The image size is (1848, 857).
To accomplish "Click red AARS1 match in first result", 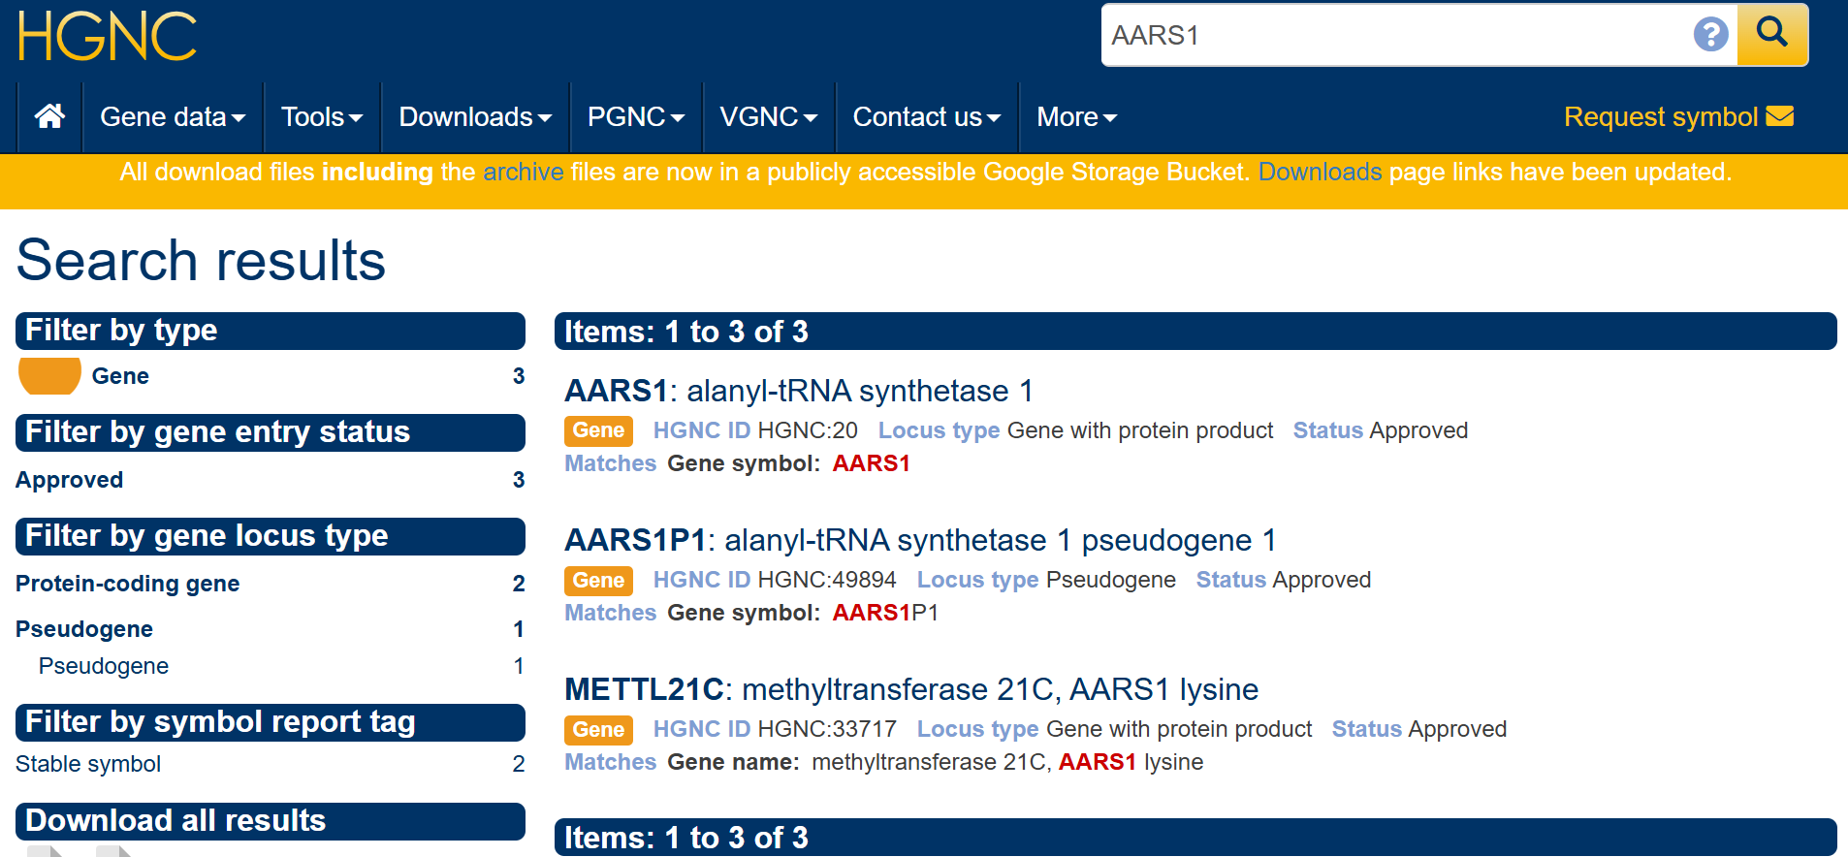I will [871, 463].
